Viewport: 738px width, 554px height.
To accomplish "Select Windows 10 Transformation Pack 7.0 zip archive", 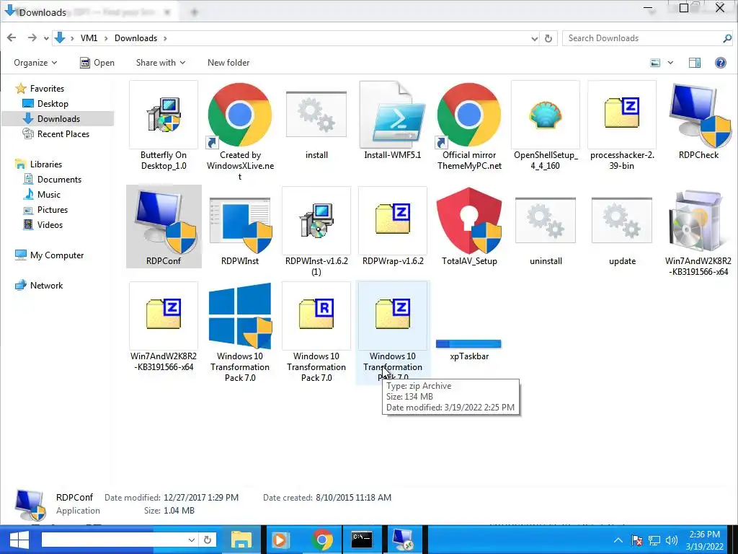I will point(393,316).
